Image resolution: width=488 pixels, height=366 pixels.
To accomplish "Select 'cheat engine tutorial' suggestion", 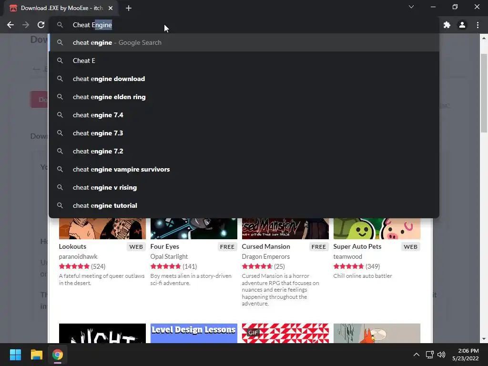I will coord(244,205).
